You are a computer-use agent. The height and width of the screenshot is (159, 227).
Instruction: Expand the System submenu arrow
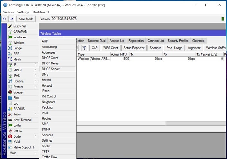click(35, 87)
